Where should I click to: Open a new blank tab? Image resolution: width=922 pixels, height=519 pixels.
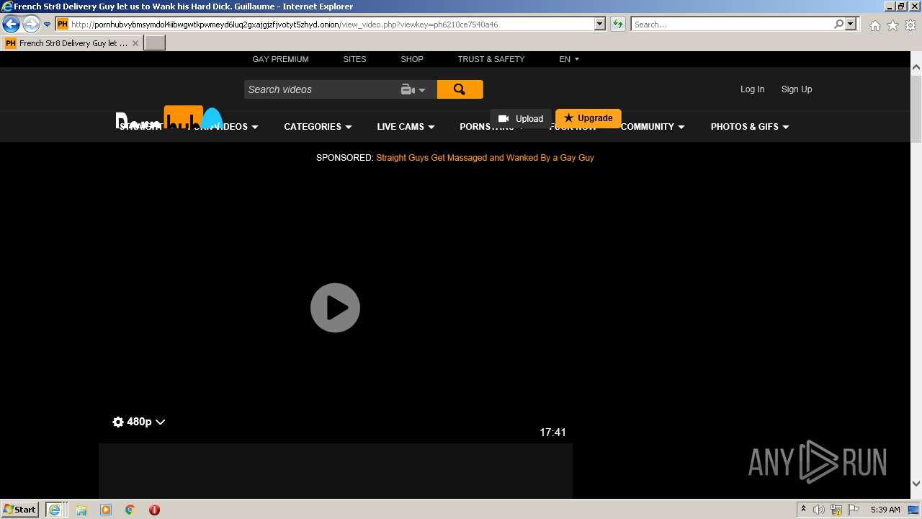(155, 43)
